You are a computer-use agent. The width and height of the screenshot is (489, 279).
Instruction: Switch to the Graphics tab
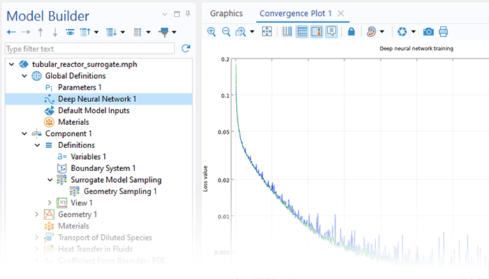coord(226,13)
